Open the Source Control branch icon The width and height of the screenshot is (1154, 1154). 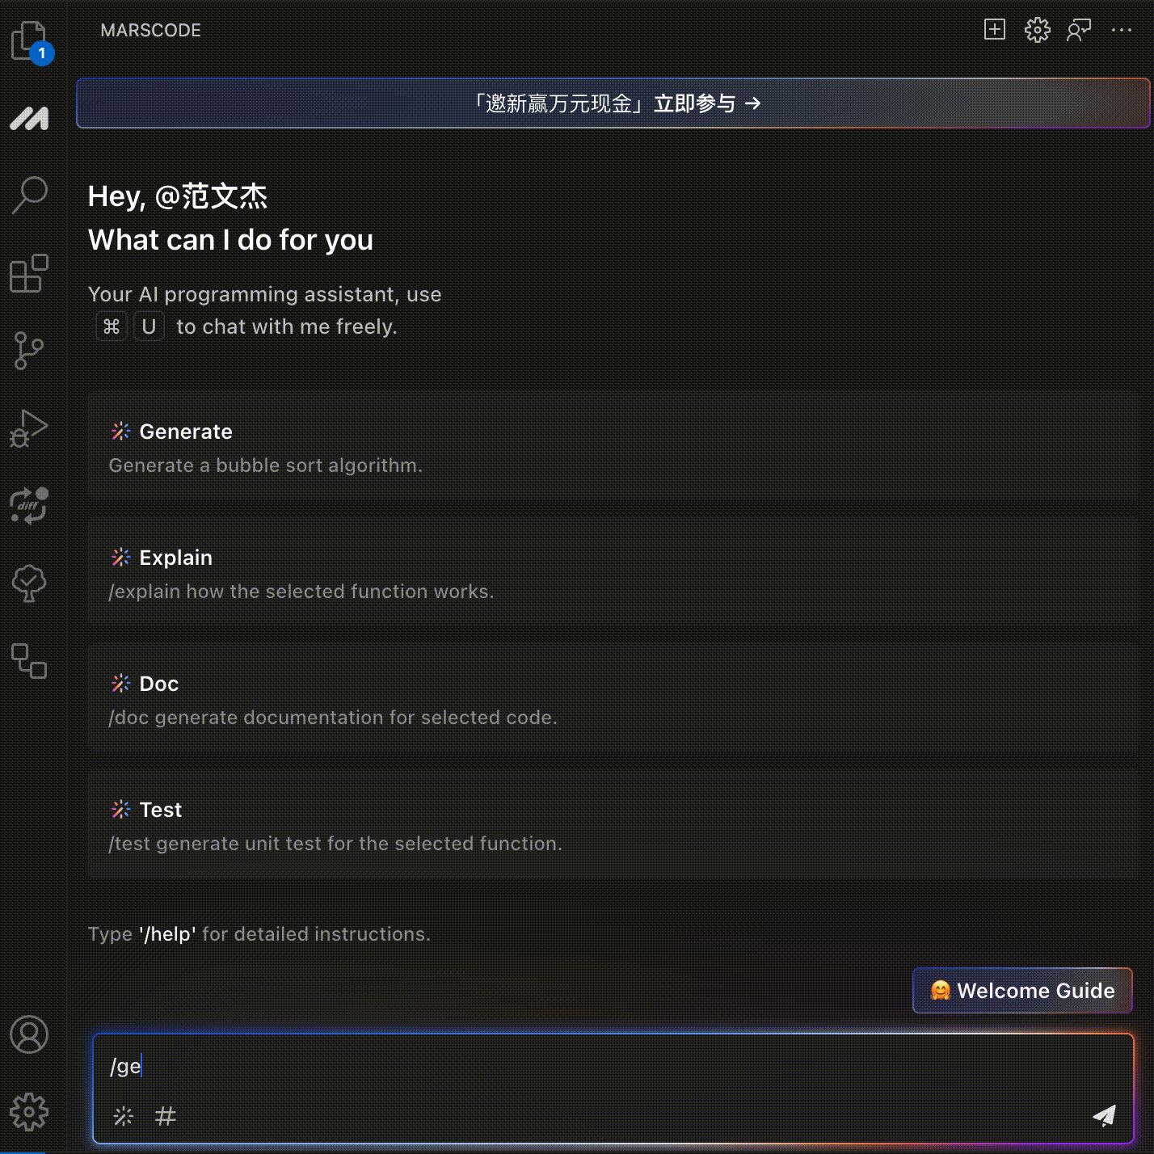pos(29,350)
